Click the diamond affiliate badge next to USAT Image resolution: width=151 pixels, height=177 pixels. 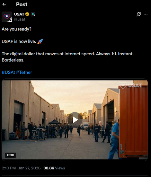[x=33, y=14]
